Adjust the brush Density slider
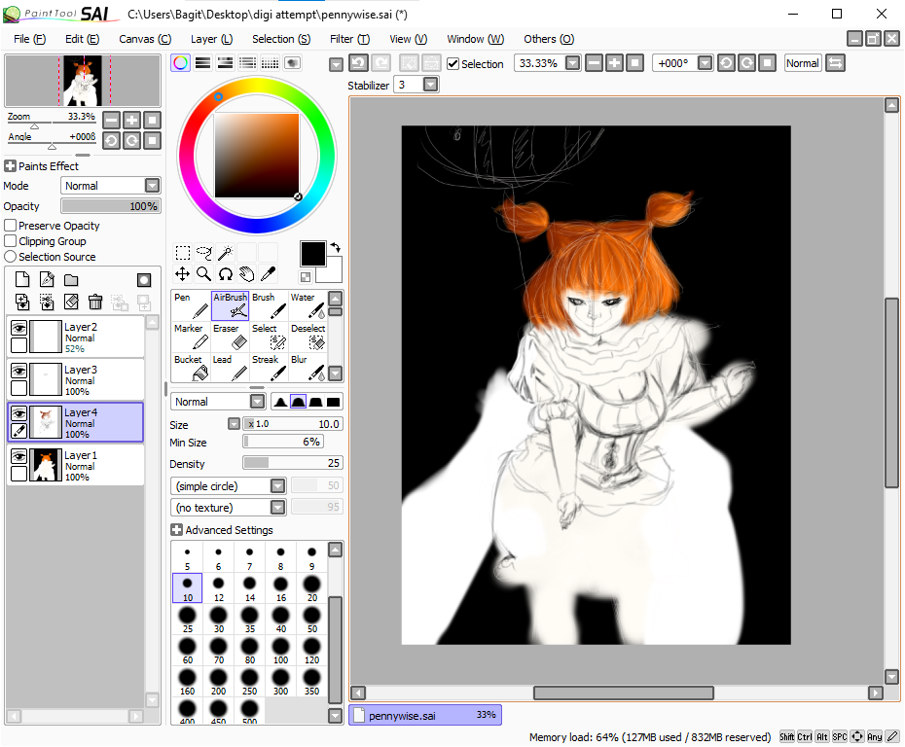905x747 pixels. [x=293, y=463]
